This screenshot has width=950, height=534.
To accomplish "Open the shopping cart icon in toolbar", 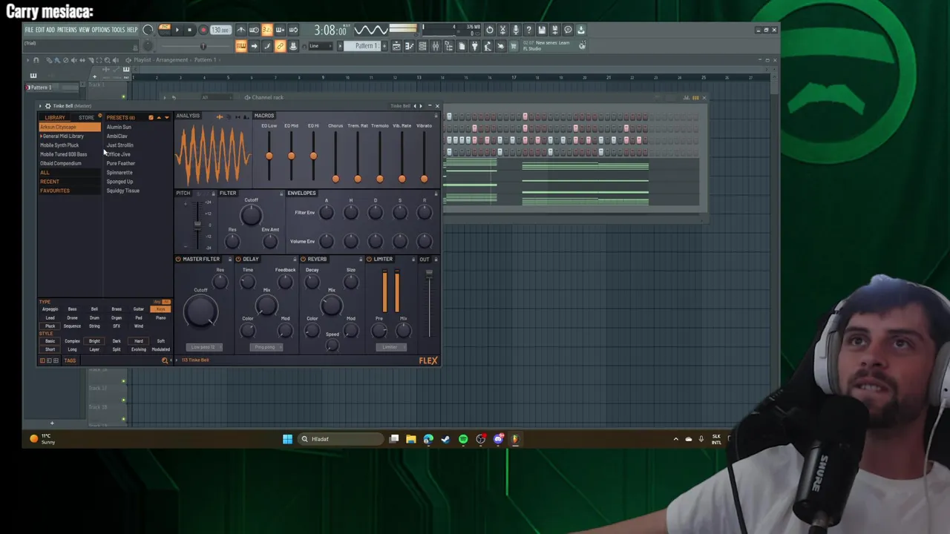I will click(512, 46).
